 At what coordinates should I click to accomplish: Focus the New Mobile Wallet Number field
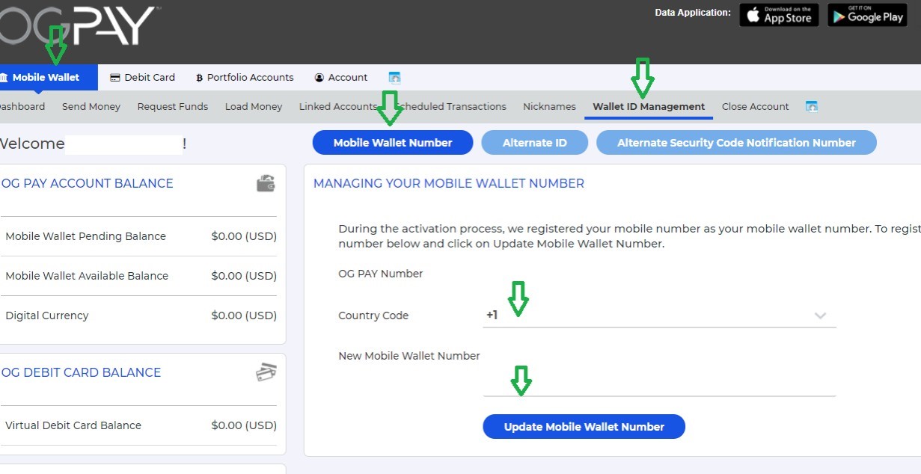click(659, 384)
